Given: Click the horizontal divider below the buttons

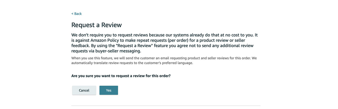Looking at the screenshot, I should click(166, 106).
